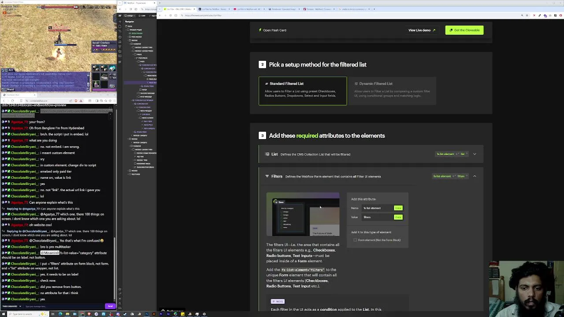This screenshot has height=317, width=564.
Task: Open Flash Card link with lightning icon
Action: (x=273, y=30)
